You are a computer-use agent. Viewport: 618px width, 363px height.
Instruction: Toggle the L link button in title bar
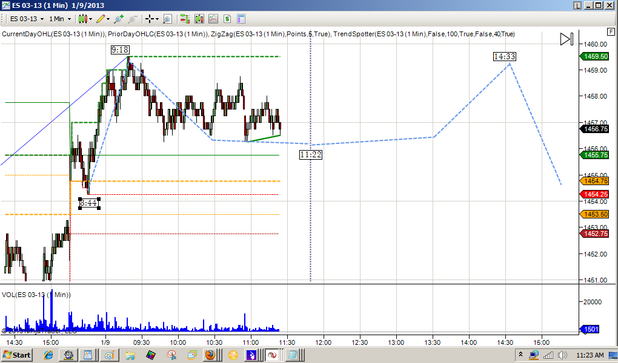click(577, 5)
